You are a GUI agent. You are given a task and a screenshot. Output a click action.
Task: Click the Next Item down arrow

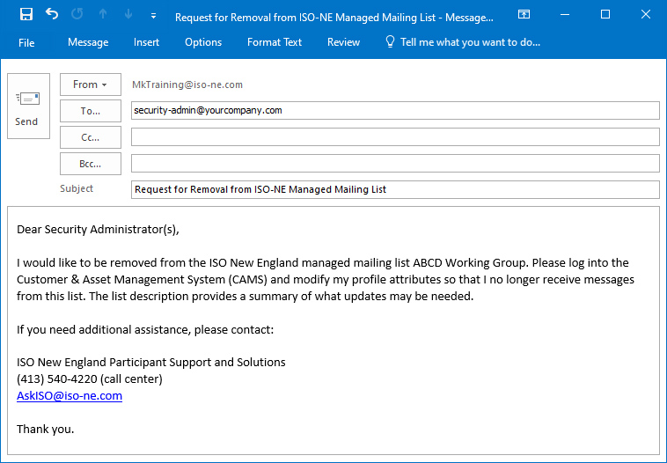click(x=128, y=15)
